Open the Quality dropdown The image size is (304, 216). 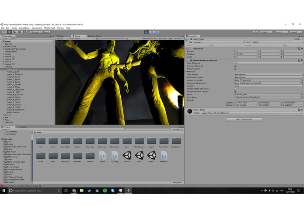[x=269, y=86]
